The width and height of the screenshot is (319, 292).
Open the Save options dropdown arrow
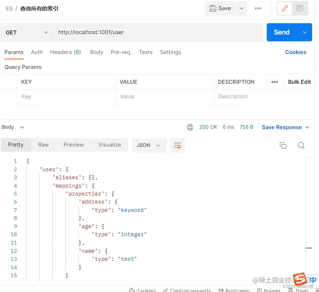tap(241, 8)
